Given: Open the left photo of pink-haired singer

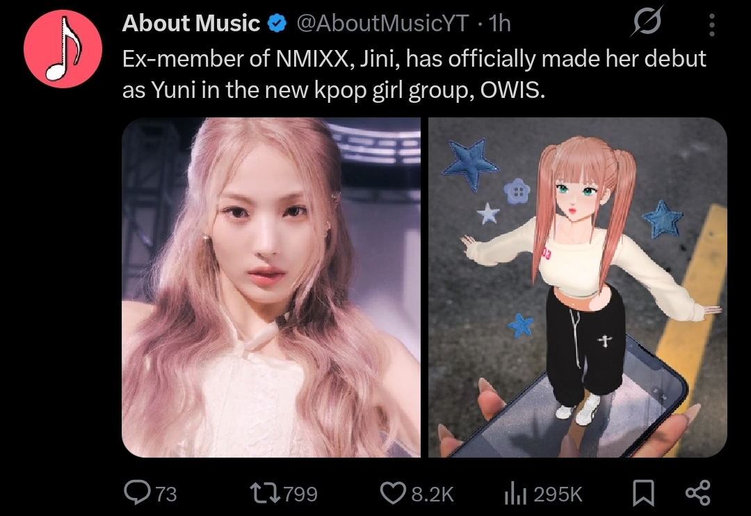Looking at the screenshot, I should point(271,288).
